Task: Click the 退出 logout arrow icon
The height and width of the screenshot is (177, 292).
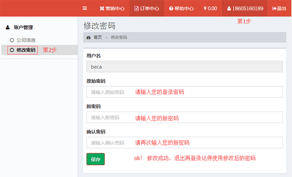Action: 274,8
